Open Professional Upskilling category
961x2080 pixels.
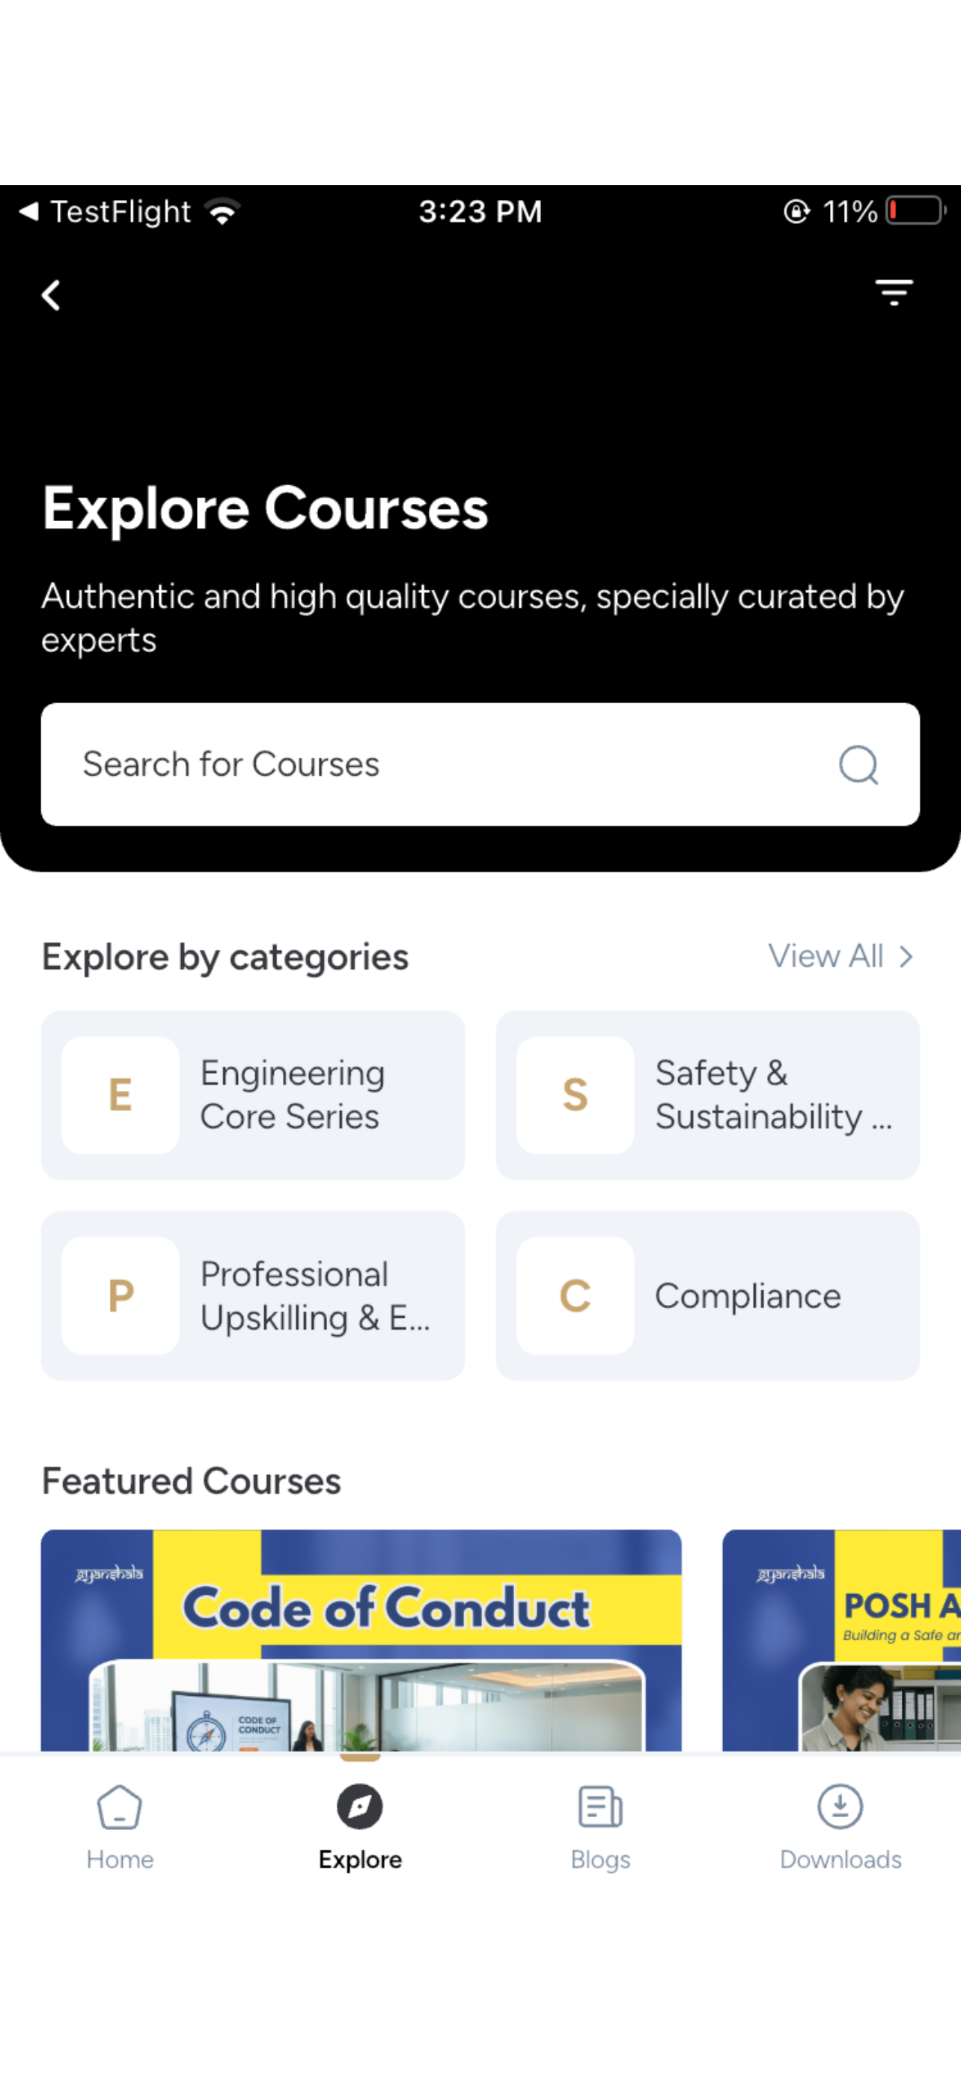tap(252, 1296)
